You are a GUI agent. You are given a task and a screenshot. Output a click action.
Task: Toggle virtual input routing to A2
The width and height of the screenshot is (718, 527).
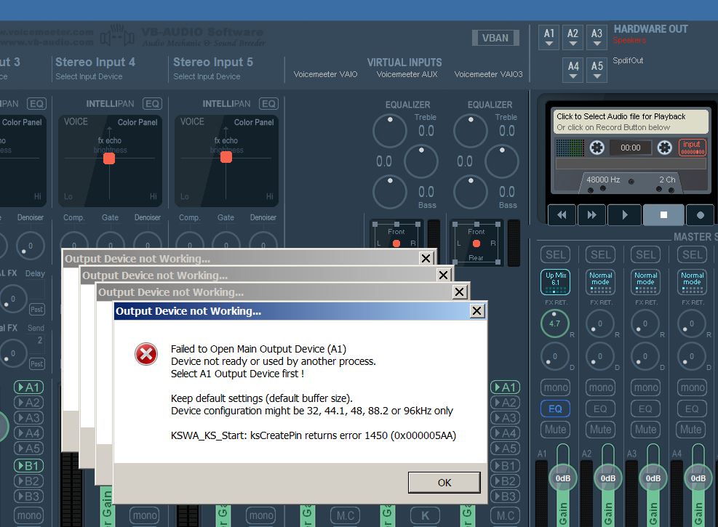click(x=505, y=403)
